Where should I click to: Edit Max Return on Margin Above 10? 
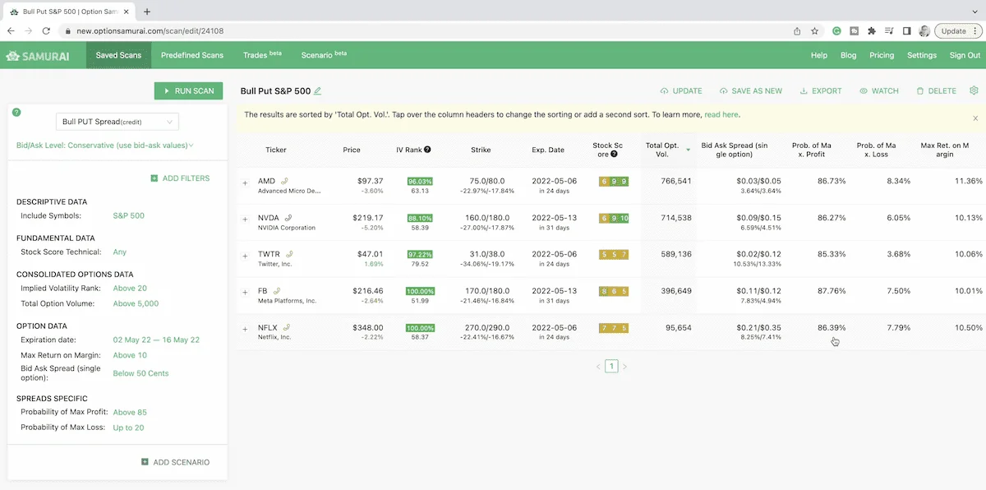[x=130, y=356]
